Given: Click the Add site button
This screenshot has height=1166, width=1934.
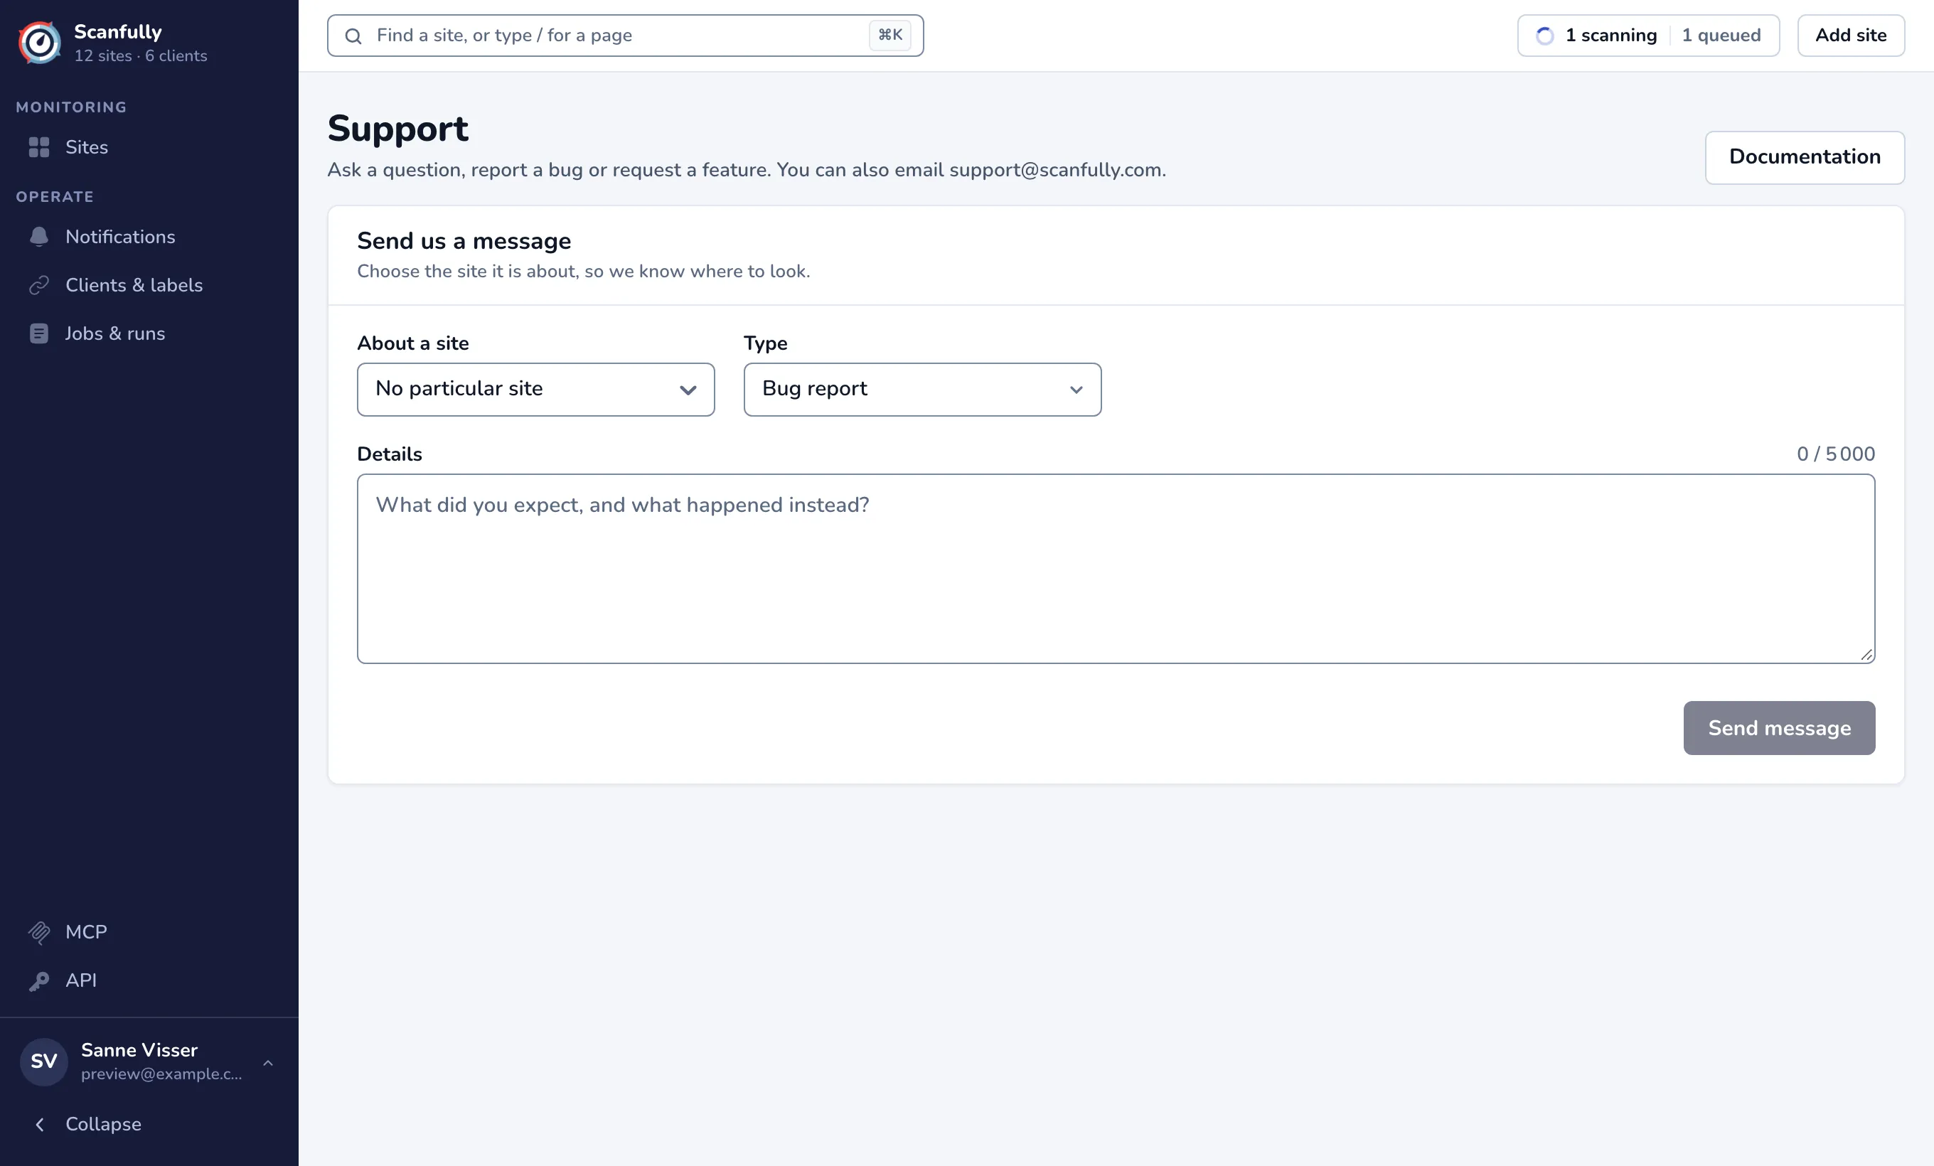Looking at the screenshot, I should click(1850, 36).
